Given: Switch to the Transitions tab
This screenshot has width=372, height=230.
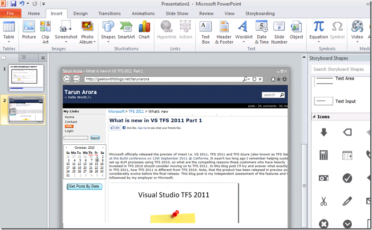Looking at the screenshot, I should pyautogui.click(x=110, y=14).
